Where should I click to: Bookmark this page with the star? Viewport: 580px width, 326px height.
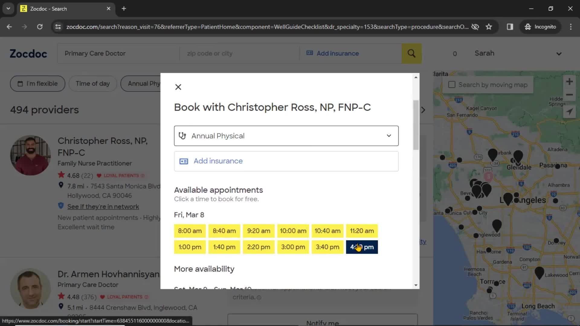(489, 27)
